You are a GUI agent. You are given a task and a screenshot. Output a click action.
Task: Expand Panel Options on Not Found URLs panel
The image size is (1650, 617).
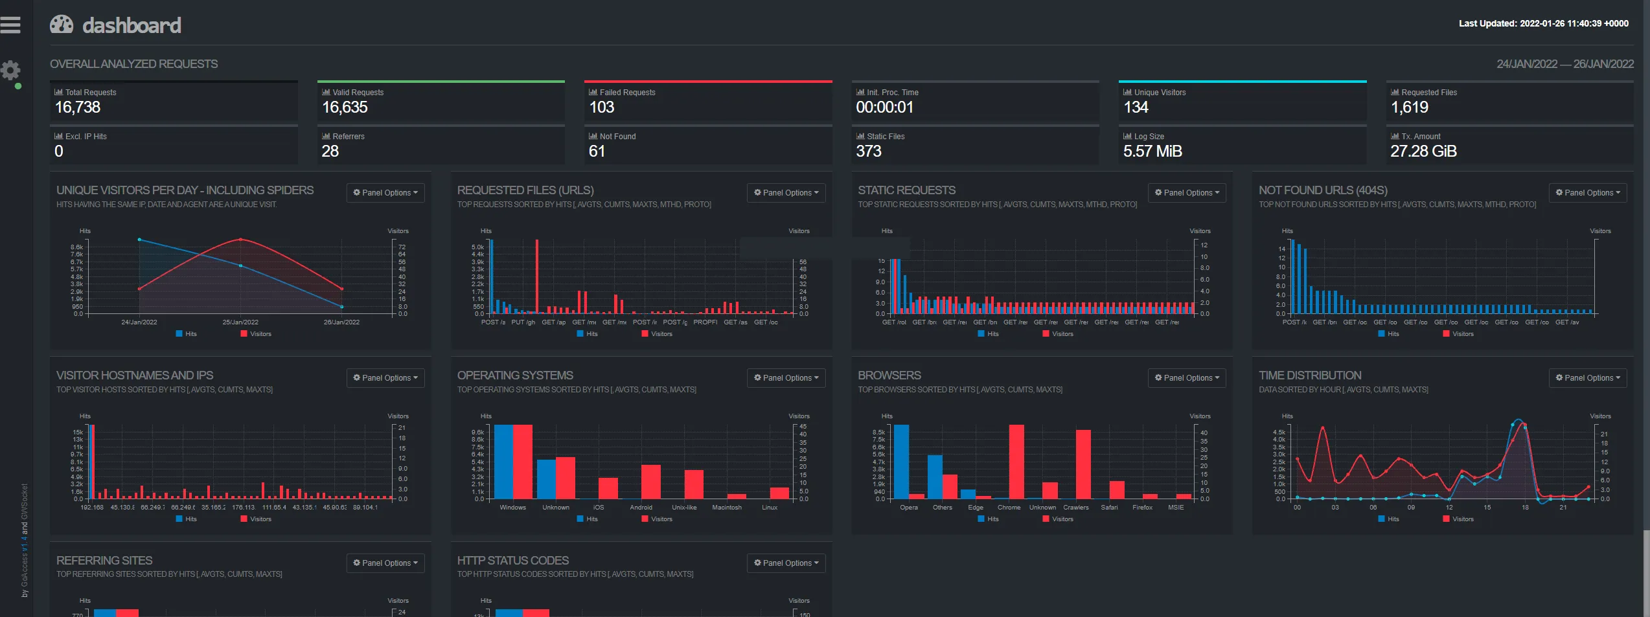click(x=1587, y=192)
